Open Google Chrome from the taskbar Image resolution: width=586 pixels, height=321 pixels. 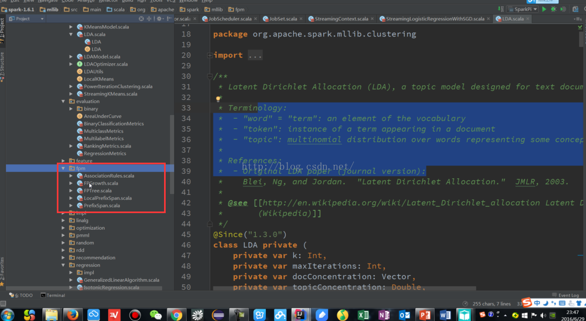click(176, 315)
